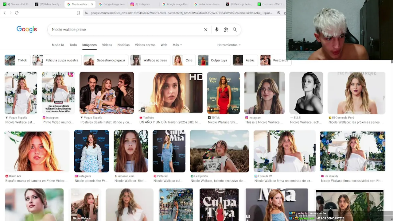Open the El Comercio Perú image result

click(x=356, y=93)
